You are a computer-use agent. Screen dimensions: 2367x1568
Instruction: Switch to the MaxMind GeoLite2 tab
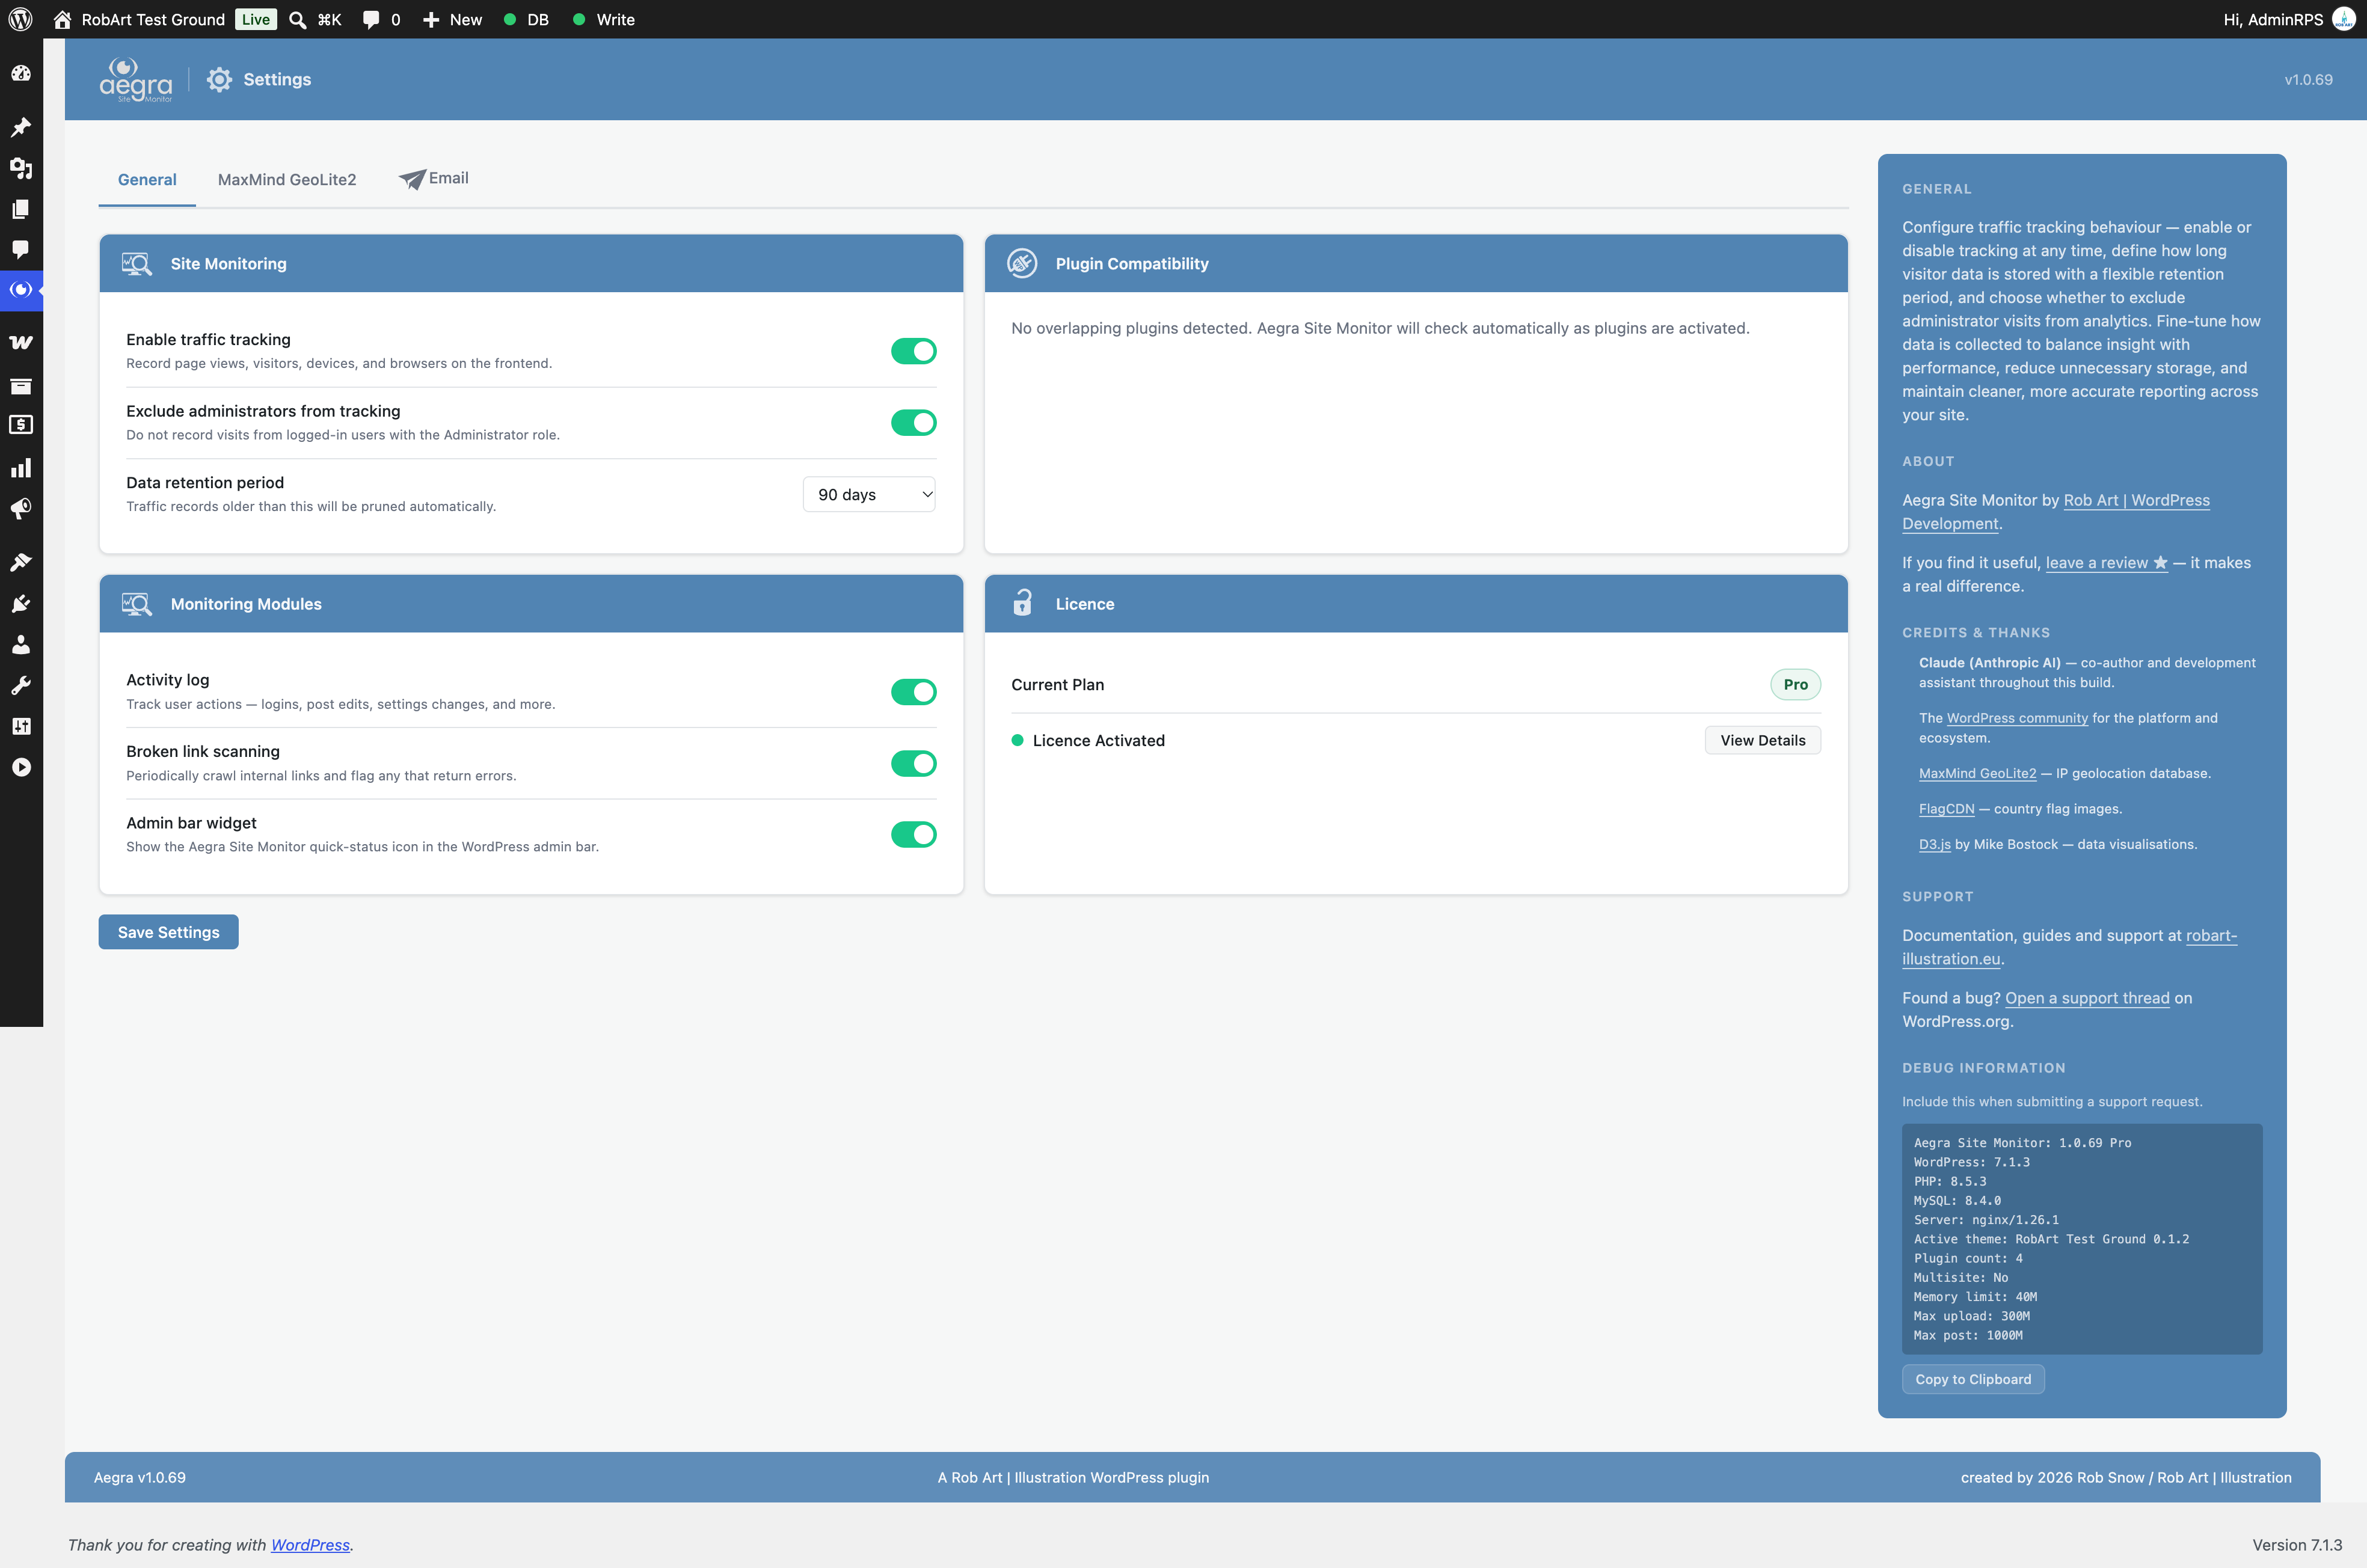click(287, 180)
